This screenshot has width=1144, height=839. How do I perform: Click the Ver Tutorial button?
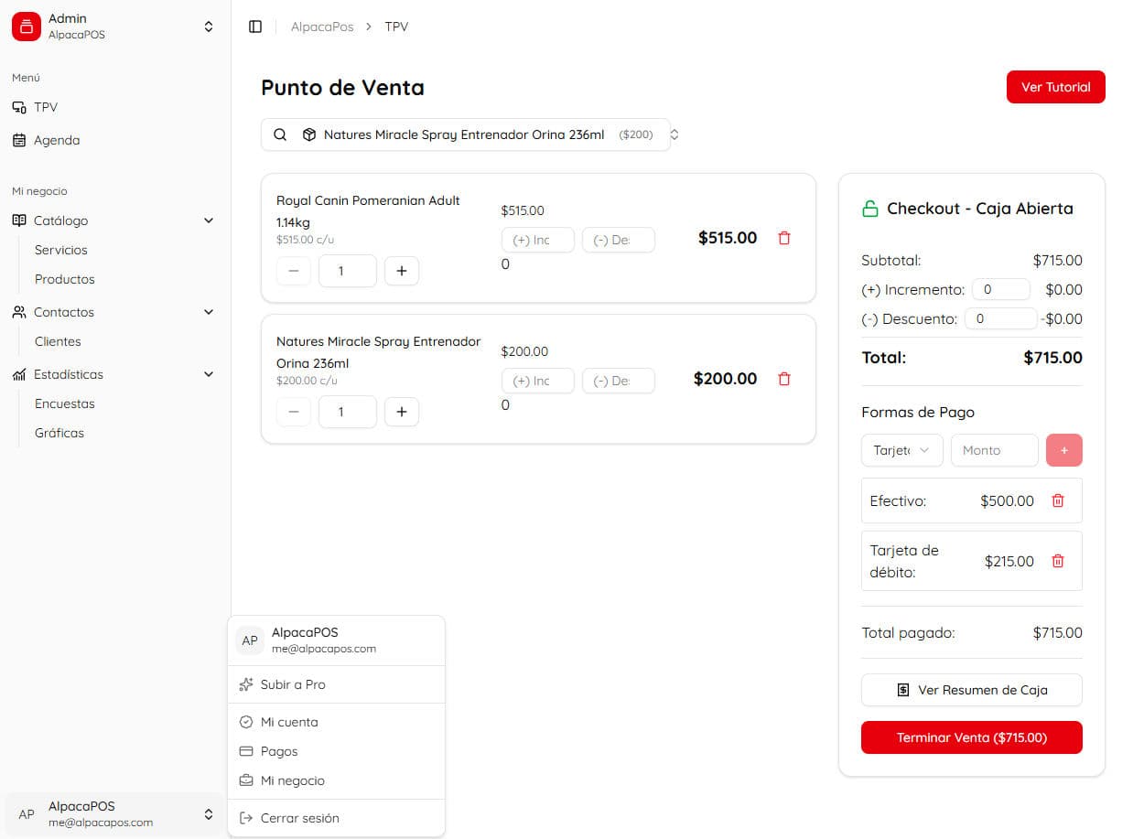tap(1055, 87)
